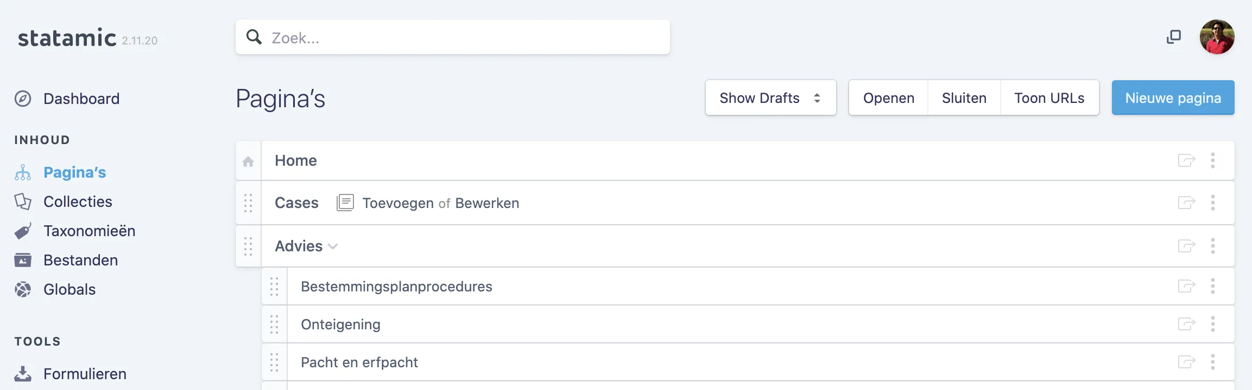
Task: Open the Cases entries list icon
Action: point(345,203)
